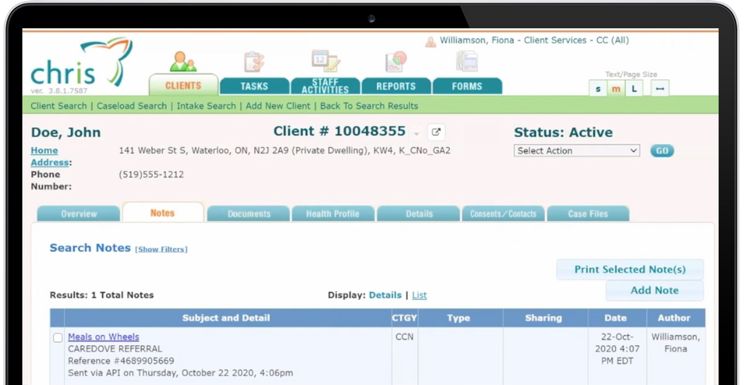
Task: Switch to the Notes tab
Action: [163, 212]
